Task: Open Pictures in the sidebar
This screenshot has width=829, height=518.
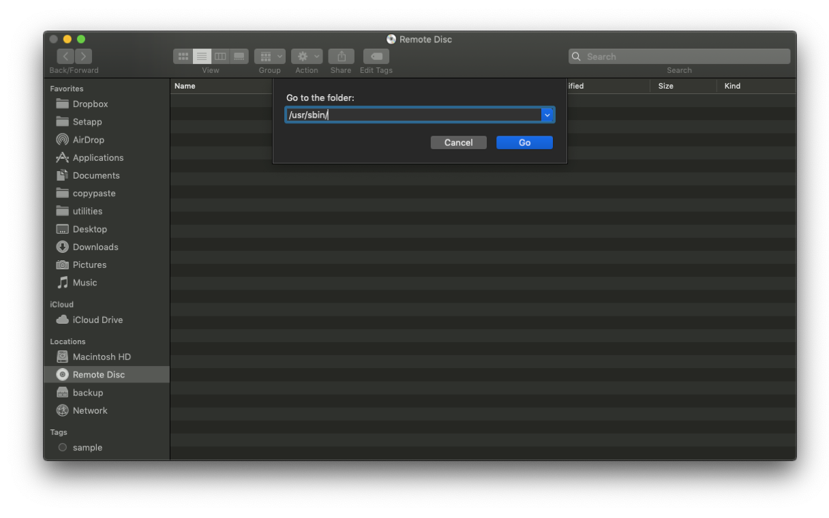Action: tap(106, 264)
